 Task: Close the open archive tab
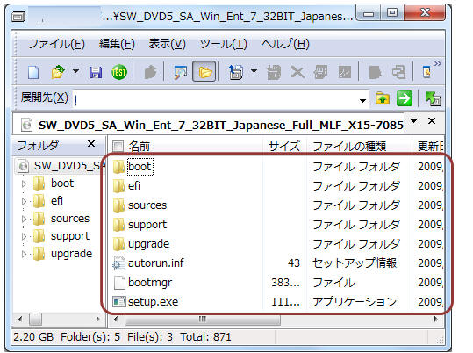coord(432,121)
